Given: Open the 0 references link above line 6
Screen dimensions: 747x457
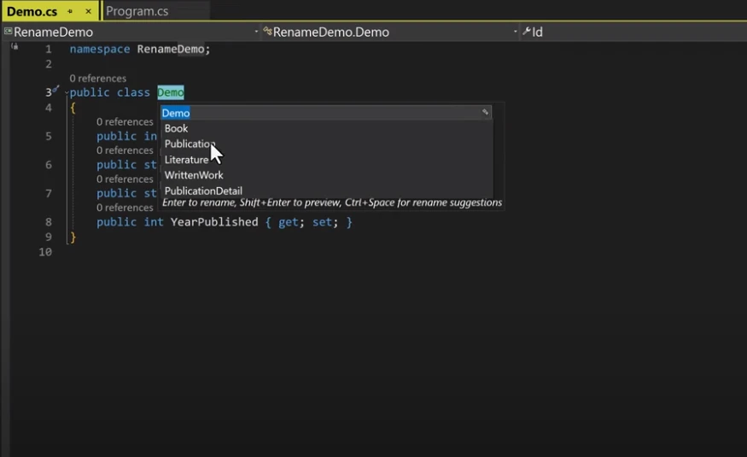Looking at the screenshot, I should pos(125,150).
